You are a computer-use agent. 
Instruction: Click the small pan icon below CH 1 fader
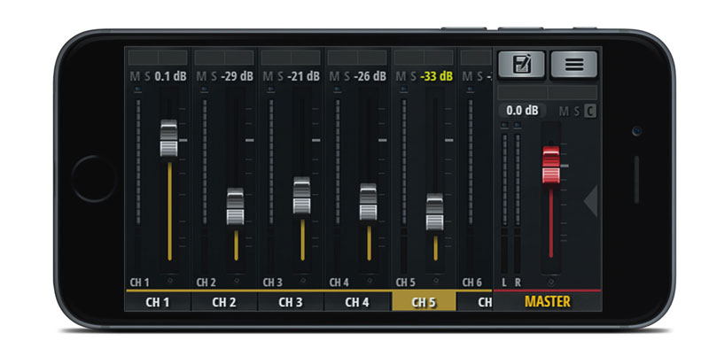(x=169, y=281)
